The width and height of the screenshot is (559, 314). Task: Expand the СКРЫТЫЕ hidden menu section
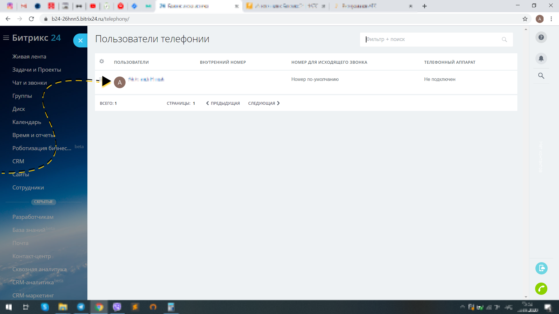[x=43, y=202]
